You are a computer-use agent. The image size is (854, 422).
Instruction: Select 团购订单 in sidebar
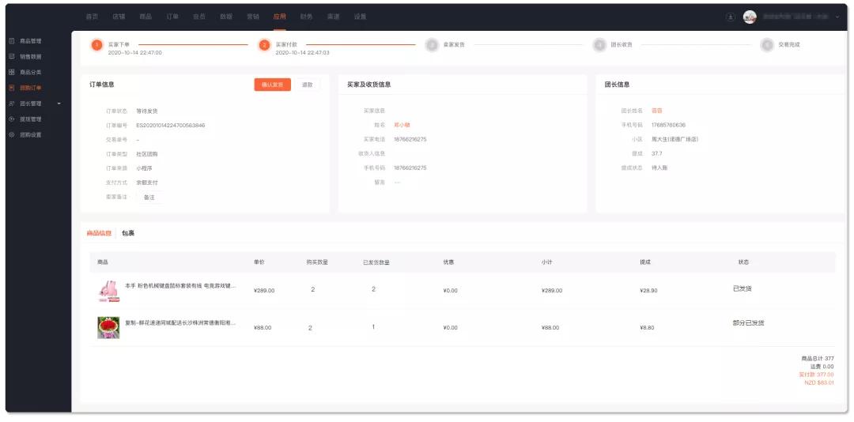pyautogui.click(x=31, y=88)
